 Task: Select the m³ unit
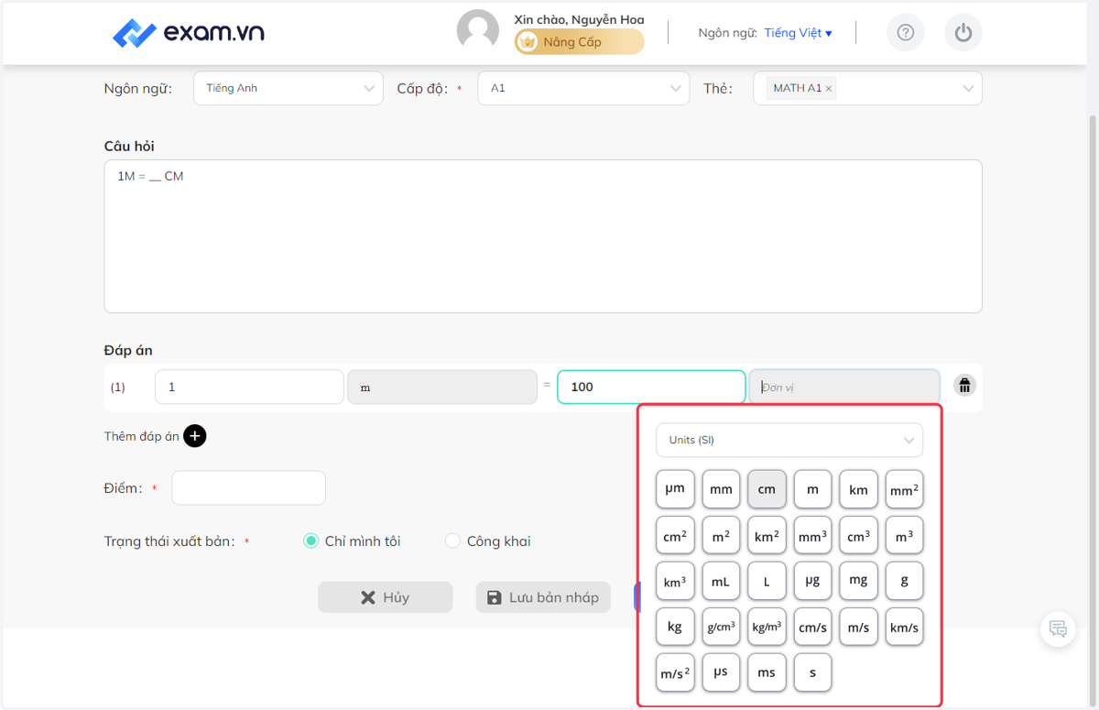(904, 535)
